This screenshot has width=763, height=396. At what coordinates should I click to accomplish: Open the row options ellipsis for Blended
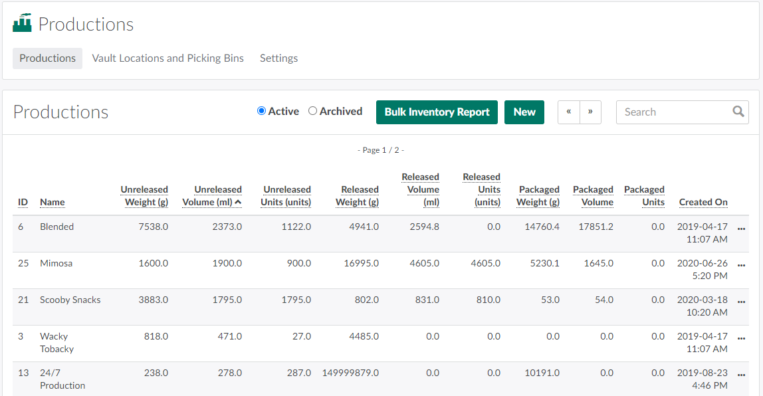pyautogui.click(x=742, y=228)
